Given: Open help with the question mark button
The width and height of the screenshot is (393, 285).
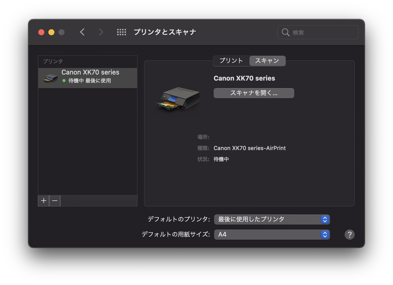Looking at the screenshot, I should click(349, 235).
